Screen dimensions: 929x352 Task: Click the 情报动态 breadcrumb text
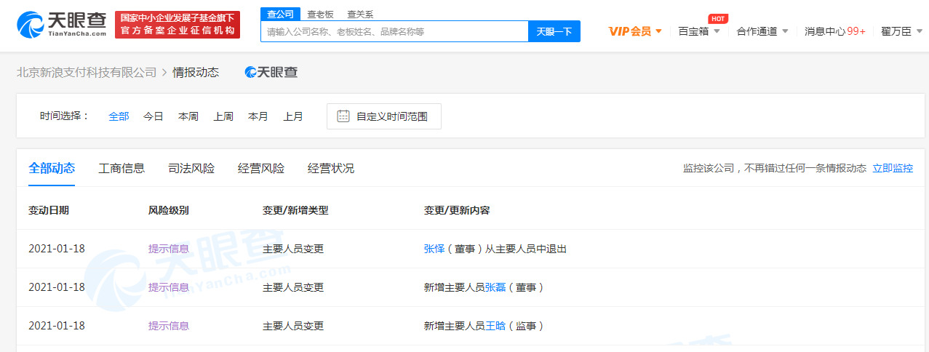pos(196,72)
